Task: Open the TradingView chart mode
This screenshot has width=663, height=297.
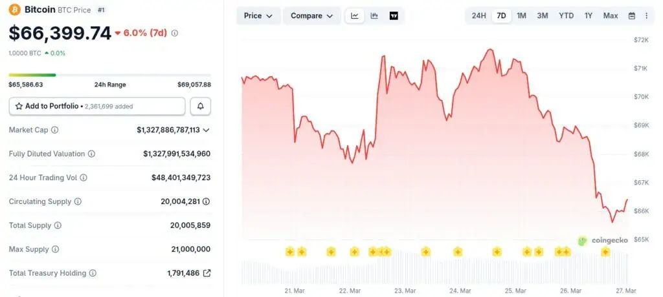Action: 394,15
